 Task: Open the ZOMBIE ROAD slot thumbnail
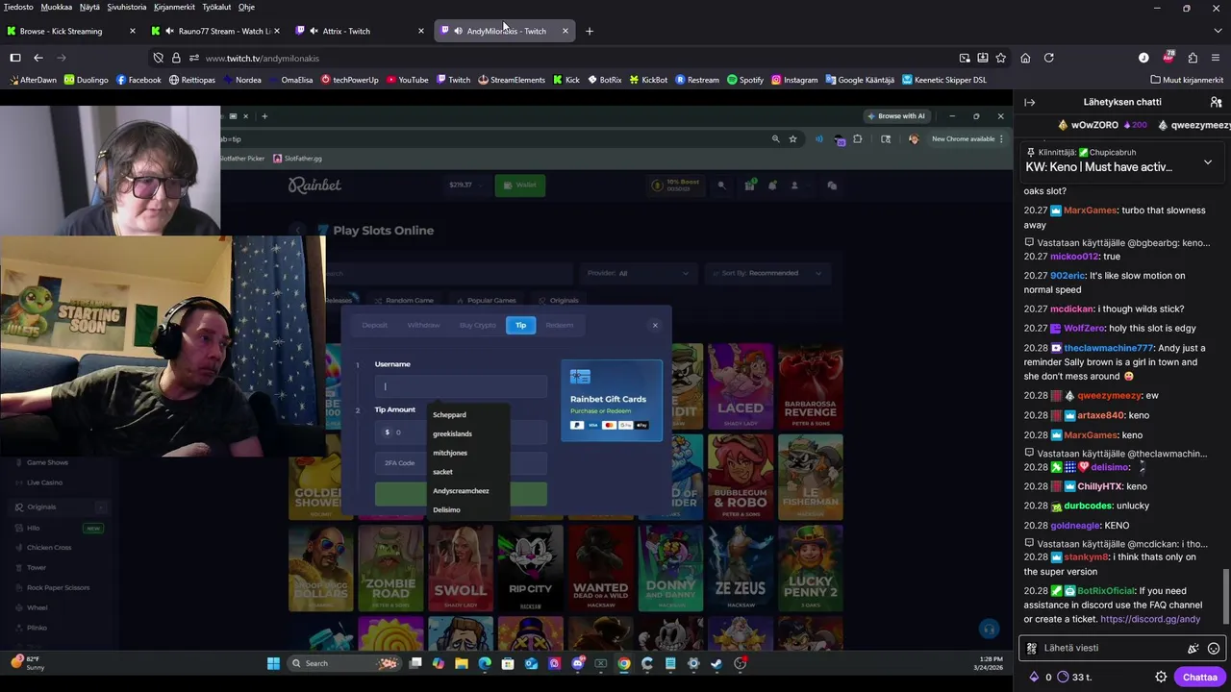390,567
